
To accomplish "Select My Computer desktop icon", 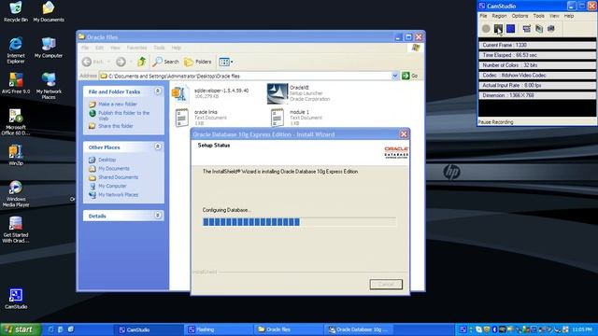I will (x=49, y=48).
